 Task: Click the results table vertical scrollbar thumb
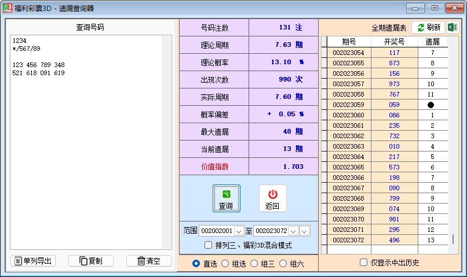click(x=453, y=239)
